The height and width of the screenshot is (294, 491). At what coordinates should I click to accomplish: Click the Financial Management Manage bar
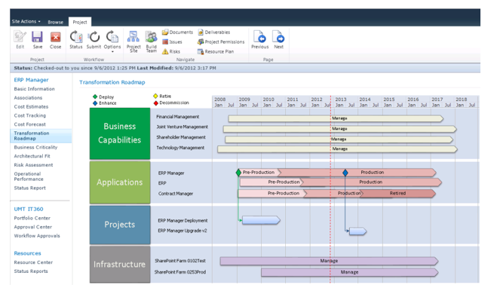(336, 118)
